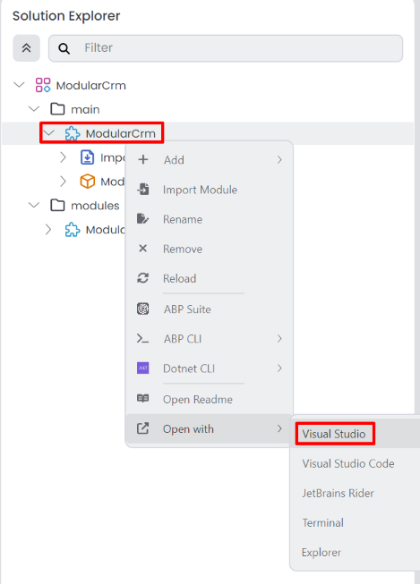Expand the Dotnet CLI submenu arrow
The height and width of the screenshot is (584, 420).
point(279,368)
